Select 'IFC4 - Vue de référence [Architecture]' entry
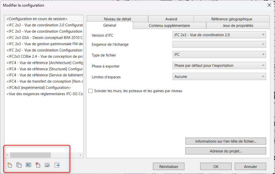 click(x=44, y=63)
